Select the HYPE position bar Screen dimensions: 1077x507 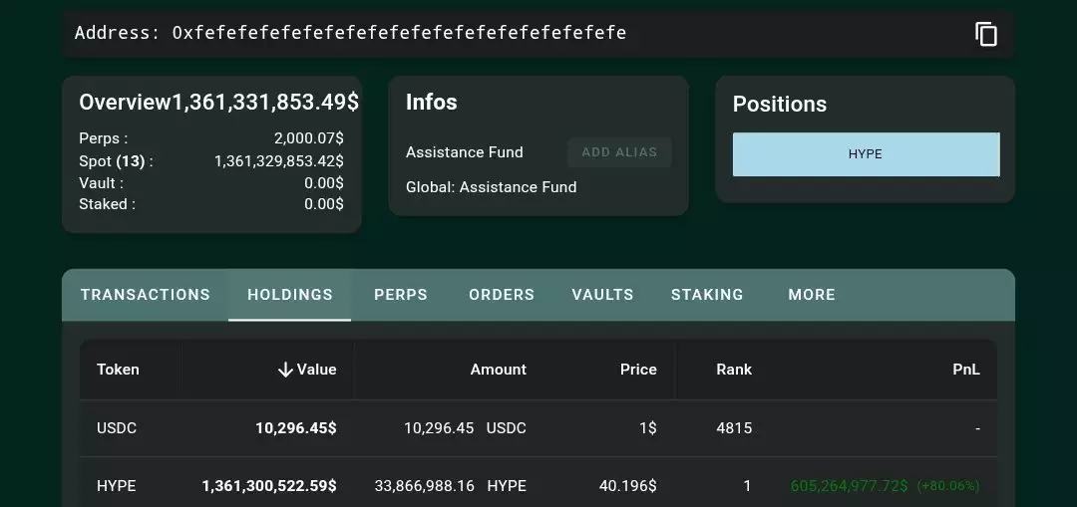tap(866, 154)
